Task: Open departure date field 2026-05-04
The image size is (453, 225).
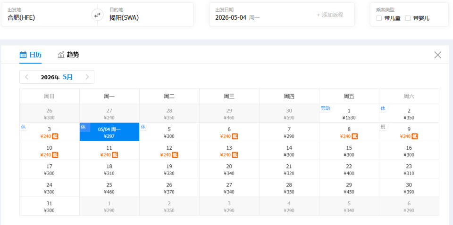Action: (237, 17)
